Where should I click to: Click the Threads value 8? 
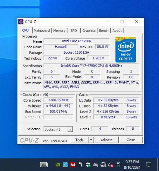pos(133,129)
